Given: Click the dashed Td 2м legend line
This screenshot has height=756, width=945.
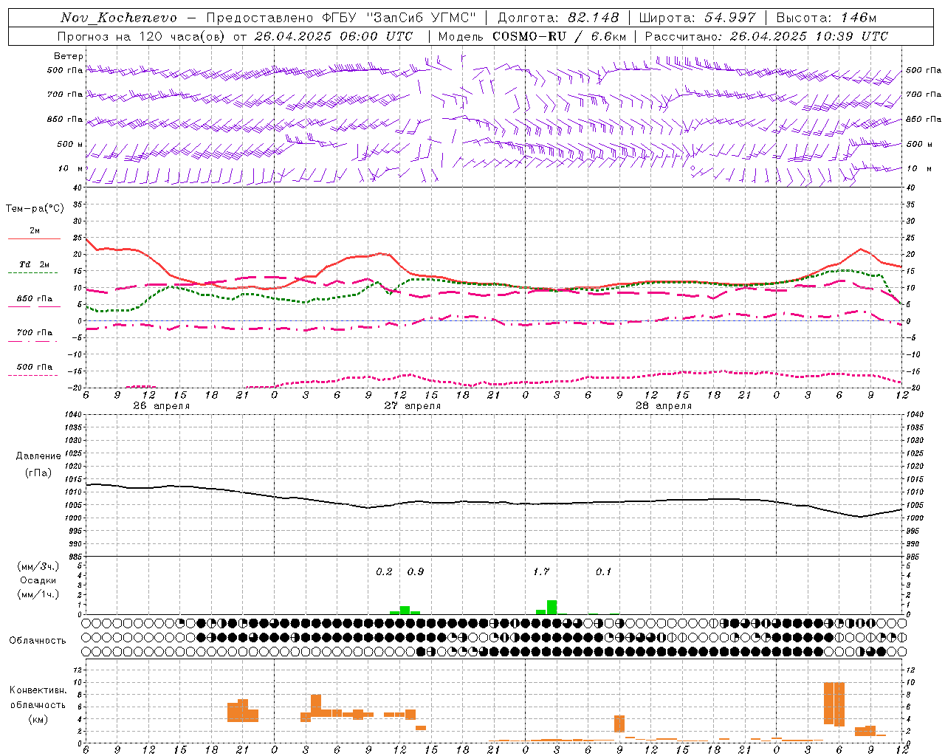Looking at the screenshot, I should pyautogui.click(x=32, y=273).
